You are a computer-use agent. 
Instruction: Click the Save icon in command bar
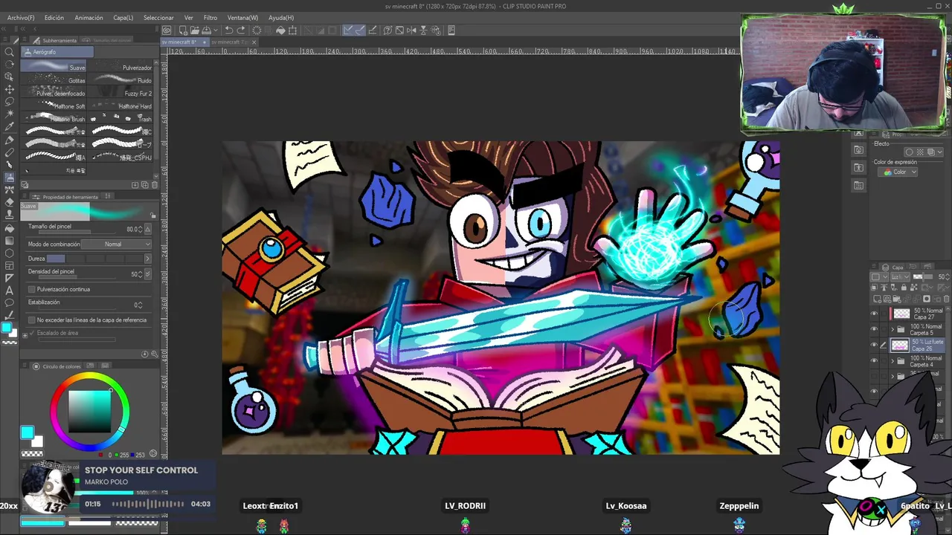(x=207, y=30)
